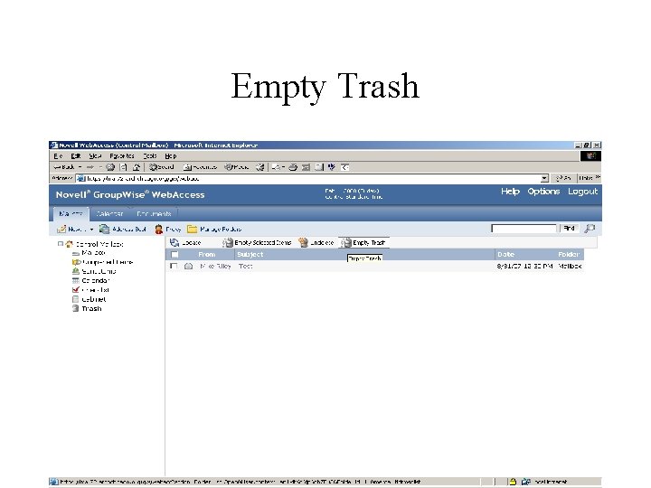Click the Help link in WebAccess header
The height and width of the screenshot is (488, 651).
pos(510,192)
